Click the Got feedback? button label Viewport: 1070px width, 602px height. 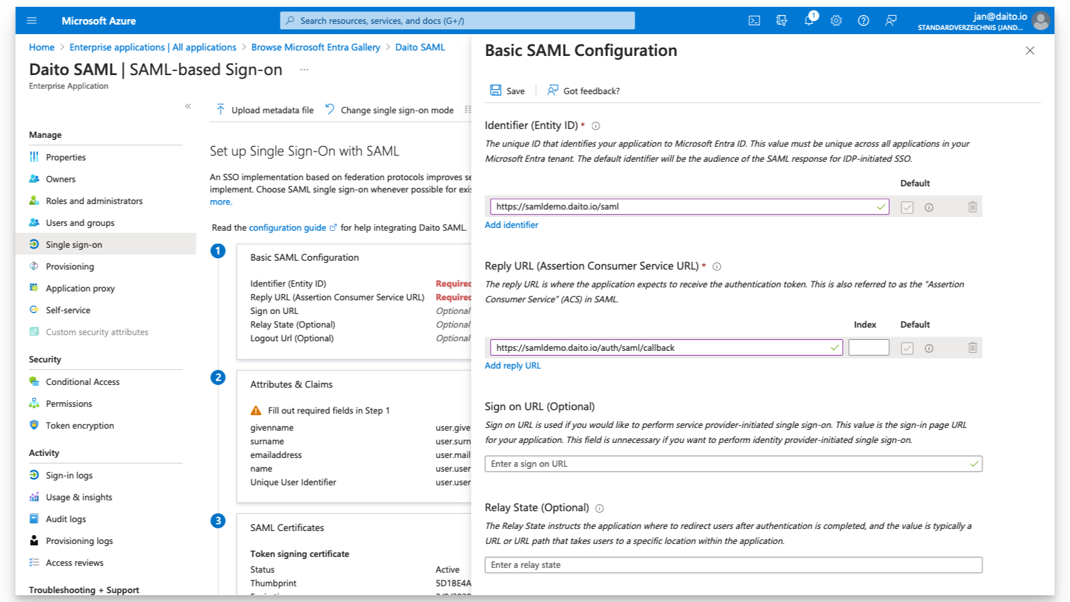(591, 91)
